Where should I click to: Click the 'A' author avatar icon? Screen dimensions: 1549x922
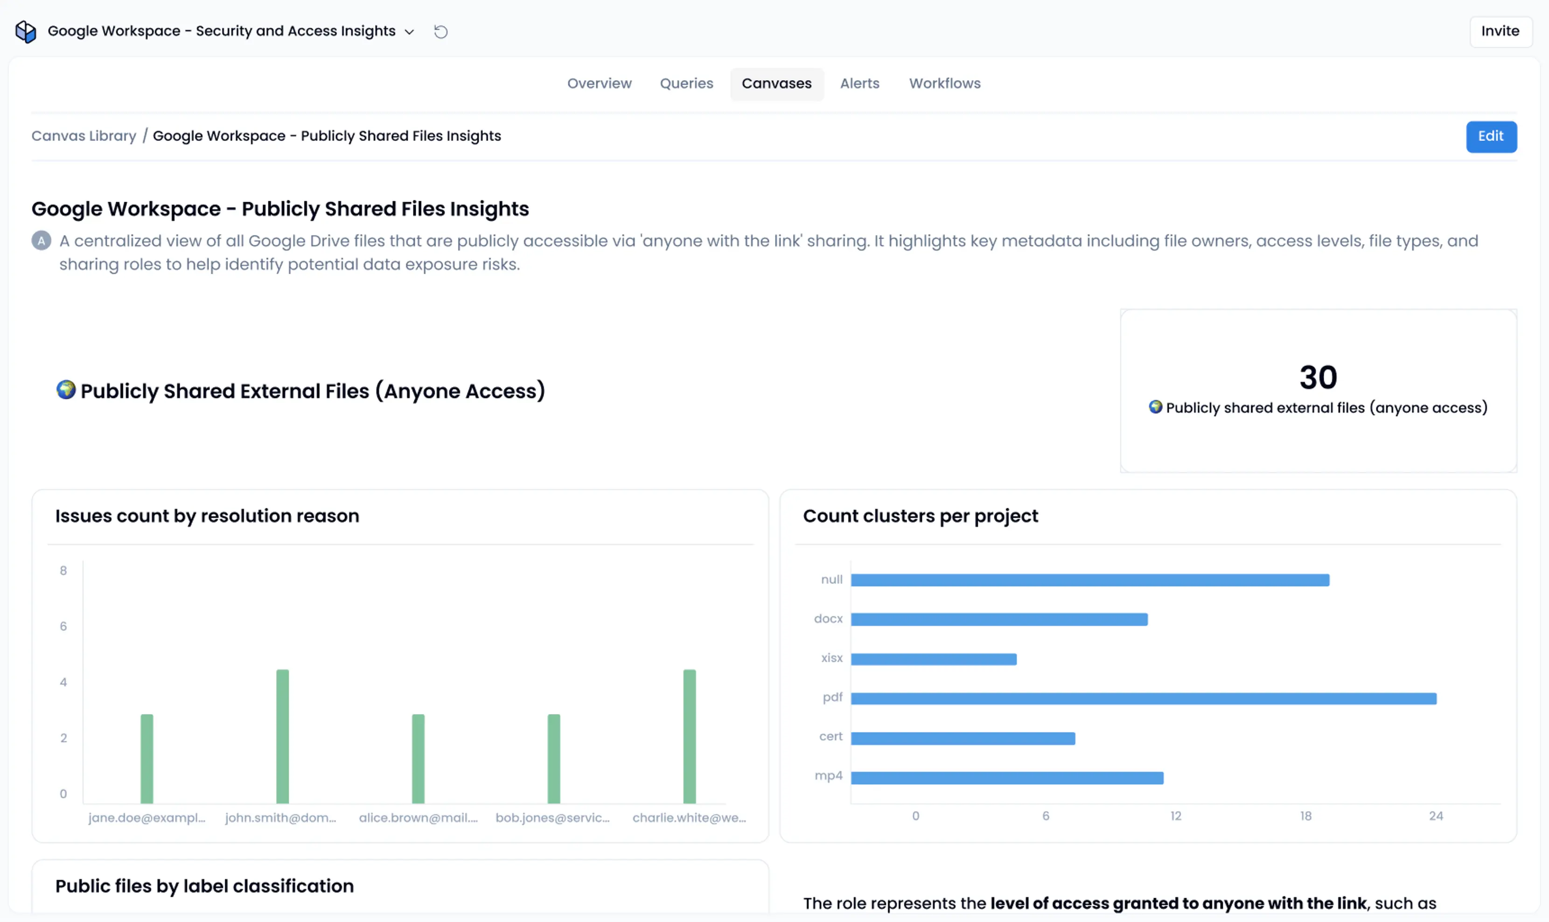tap(42, 241)
